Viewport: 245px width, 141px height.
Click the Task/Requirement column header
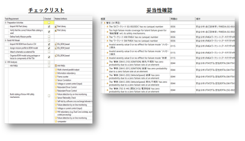coord(24,19)
